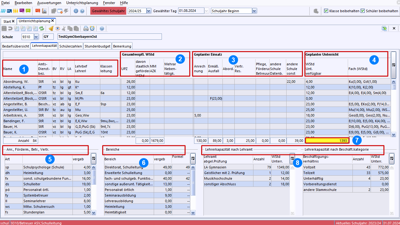Open the blue people group module icon
This screenshot has width=400, height=225.
[x=3, y=11]
